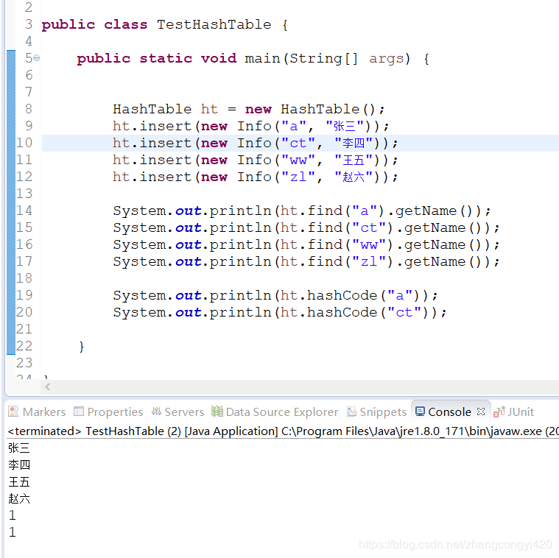Click the string "王五" in code
The image size is (559, 558).
pos(354,160)
